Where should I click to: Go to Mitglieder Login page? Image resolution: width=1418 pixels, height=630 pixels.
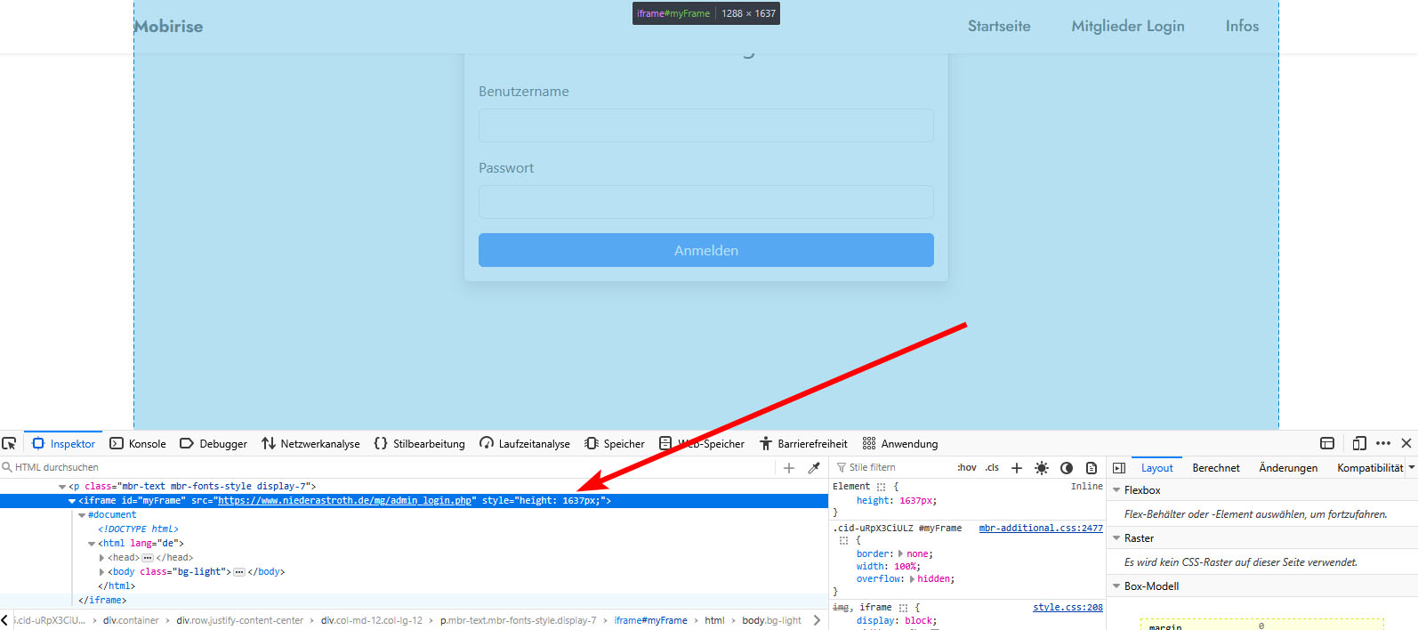click(x=1128, y=26)
